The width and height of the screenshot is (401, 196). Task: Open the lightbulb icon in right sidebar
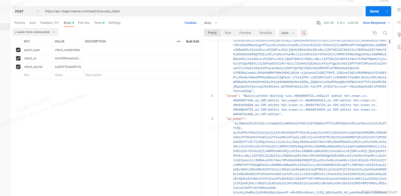pyautogui.click(x=399, y=34)
